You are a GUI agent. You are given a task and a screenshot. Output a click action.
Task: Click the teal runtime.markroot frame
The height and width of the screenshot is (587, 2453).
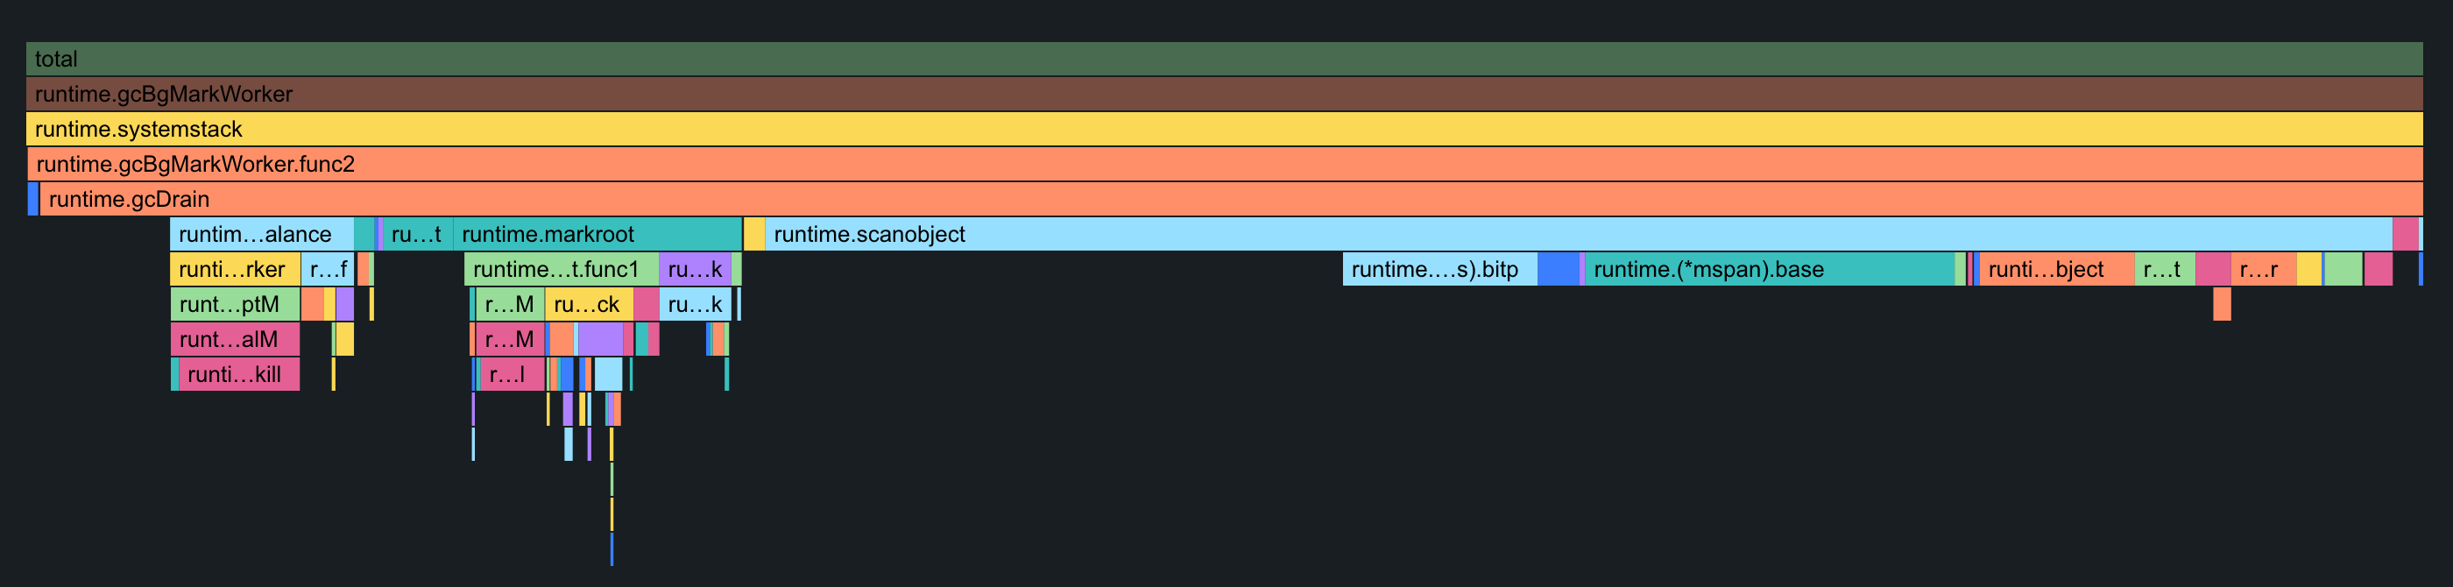597,235
